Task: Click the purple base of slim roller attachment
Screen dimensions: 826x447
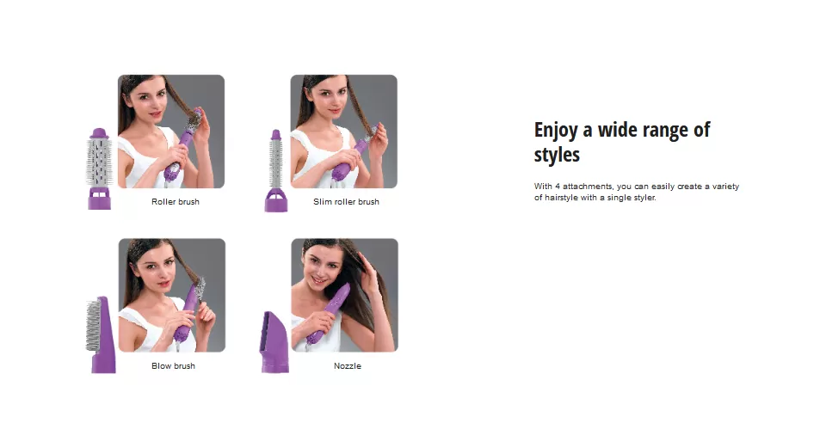Action: (275, 200)
